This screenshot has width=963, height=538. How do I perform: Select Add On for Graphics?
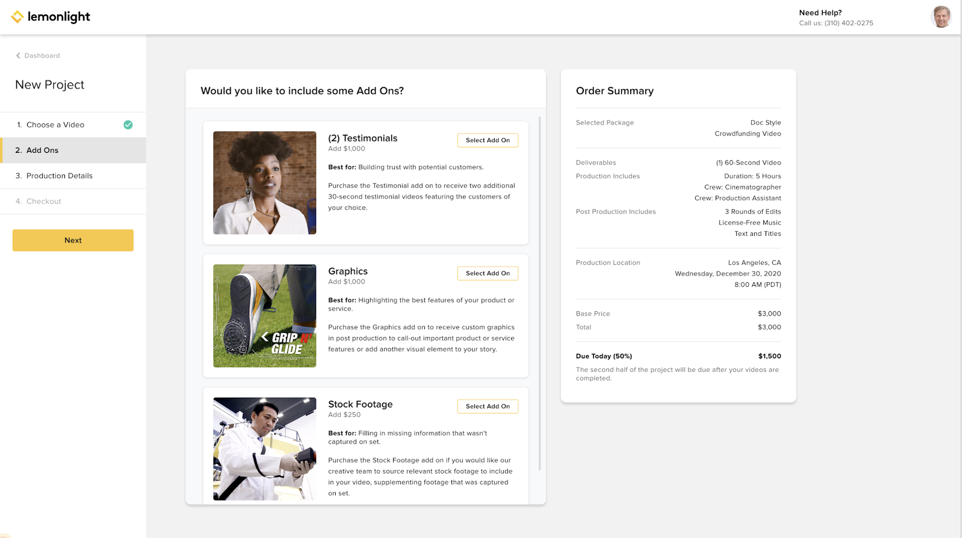488,273
